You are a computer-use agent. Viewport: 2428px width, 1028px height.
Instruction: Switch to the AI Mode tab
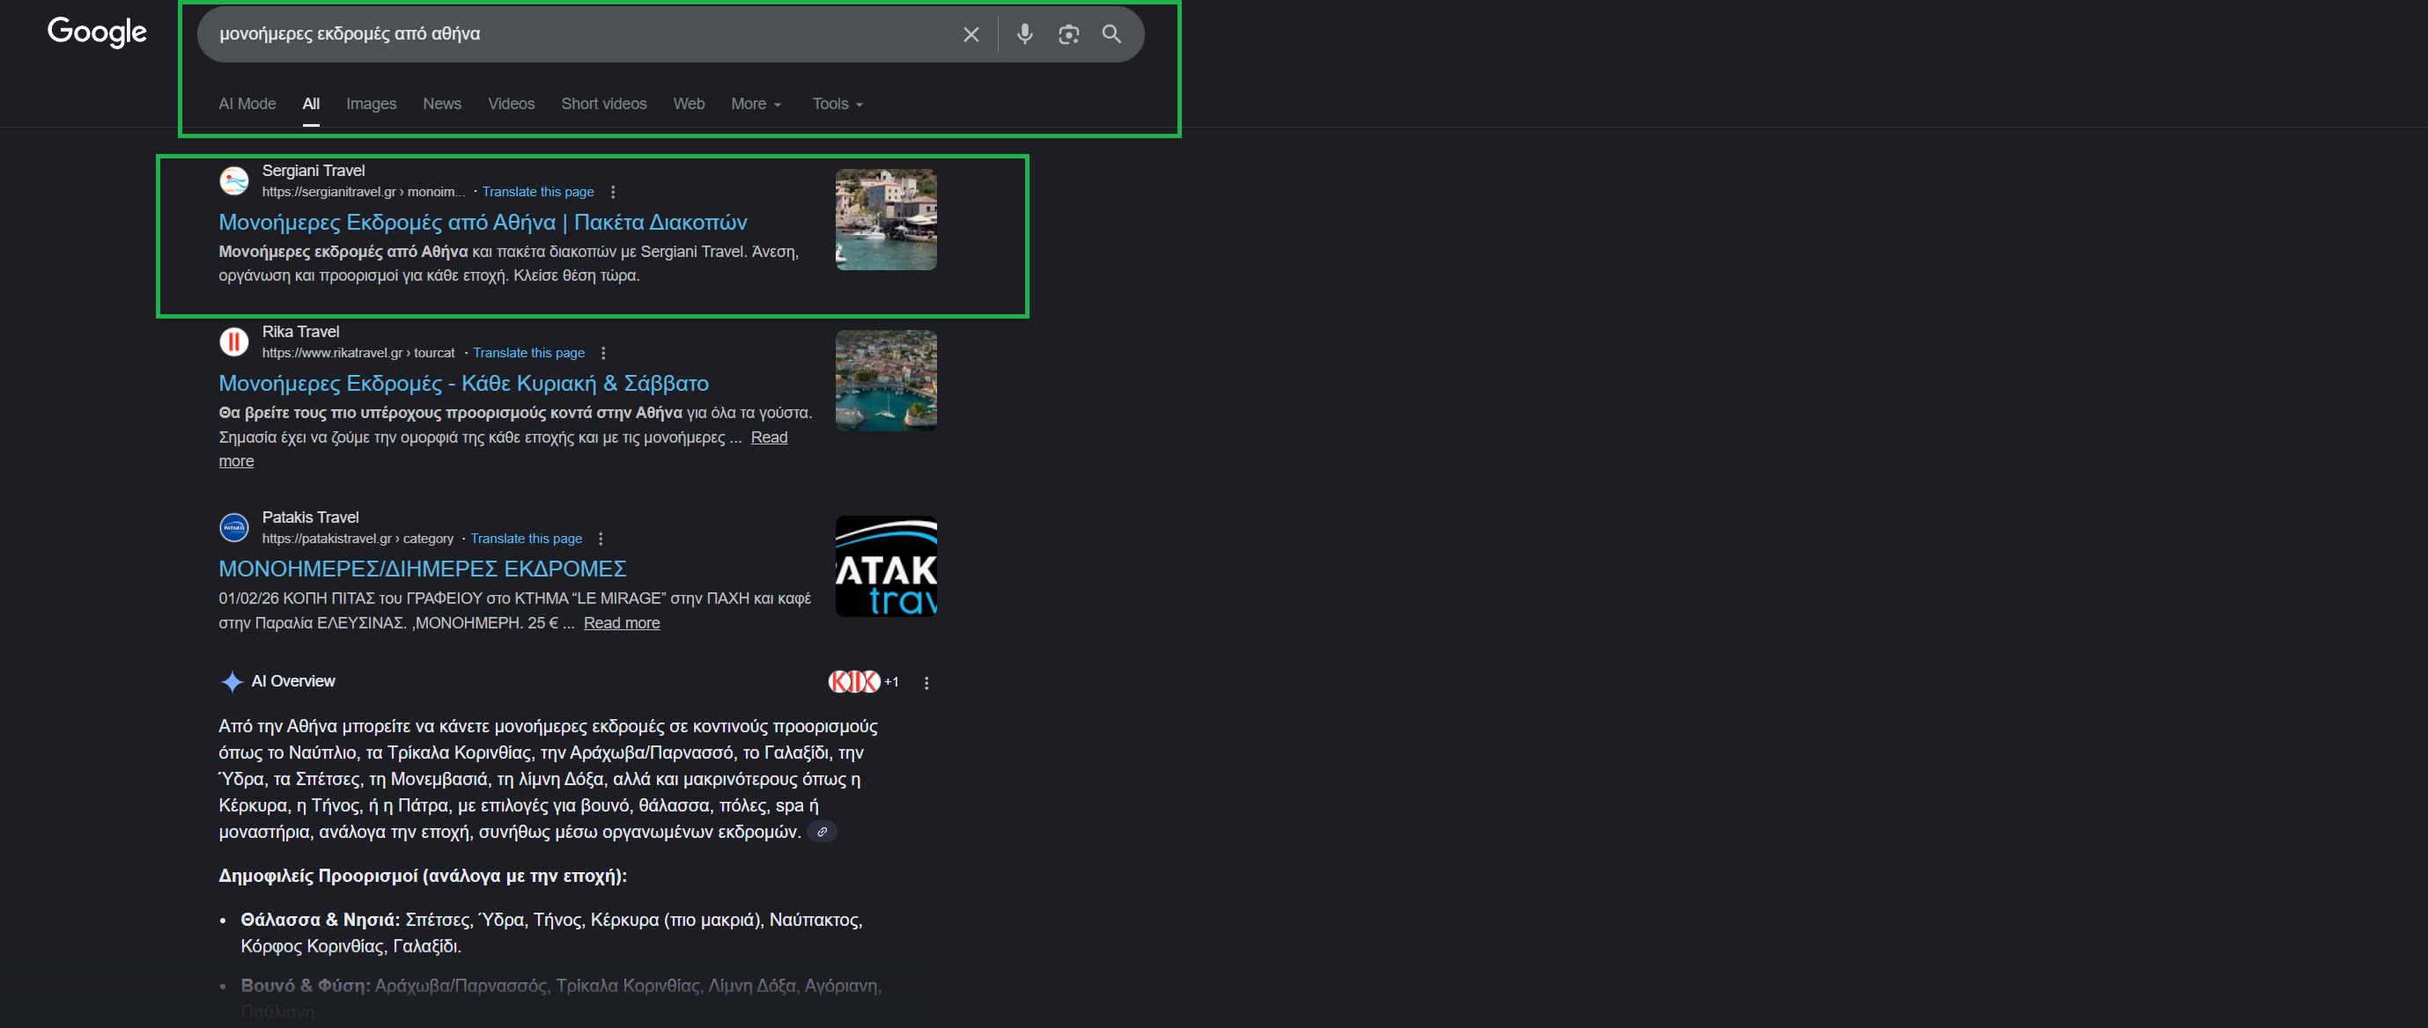tap(247, 104)
